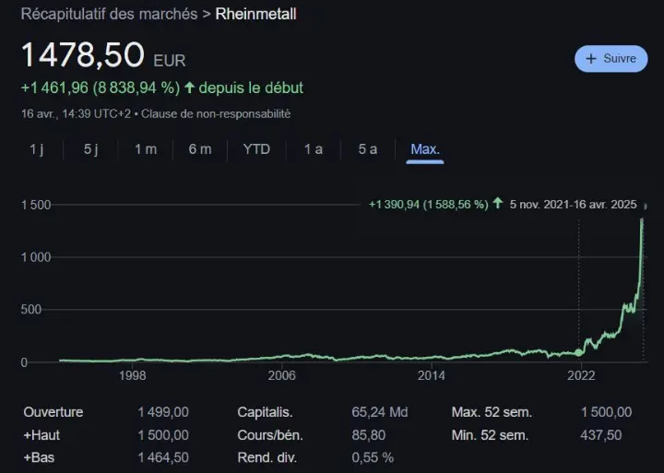Click the Rend. div. label

point(267,457)
